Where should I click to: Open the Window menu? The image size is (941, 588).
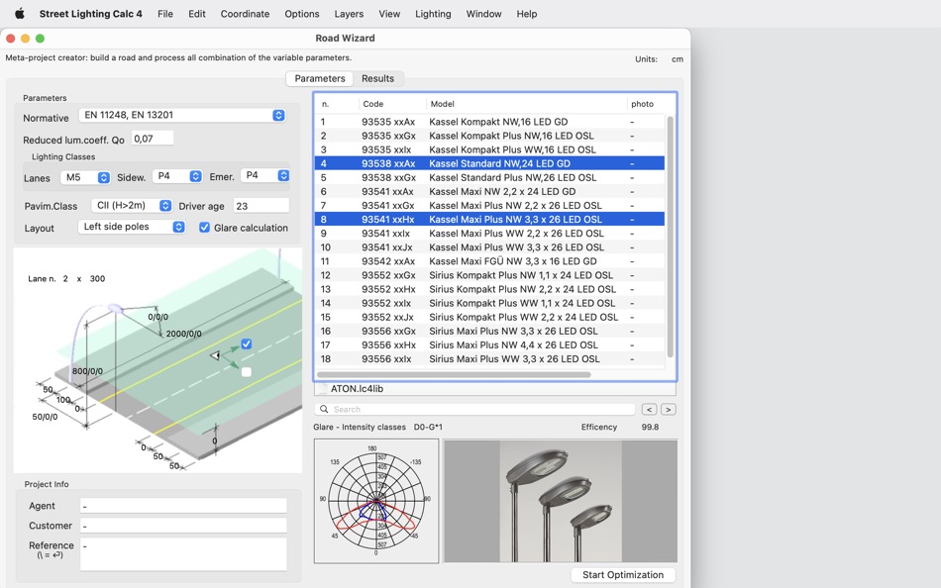483,14
